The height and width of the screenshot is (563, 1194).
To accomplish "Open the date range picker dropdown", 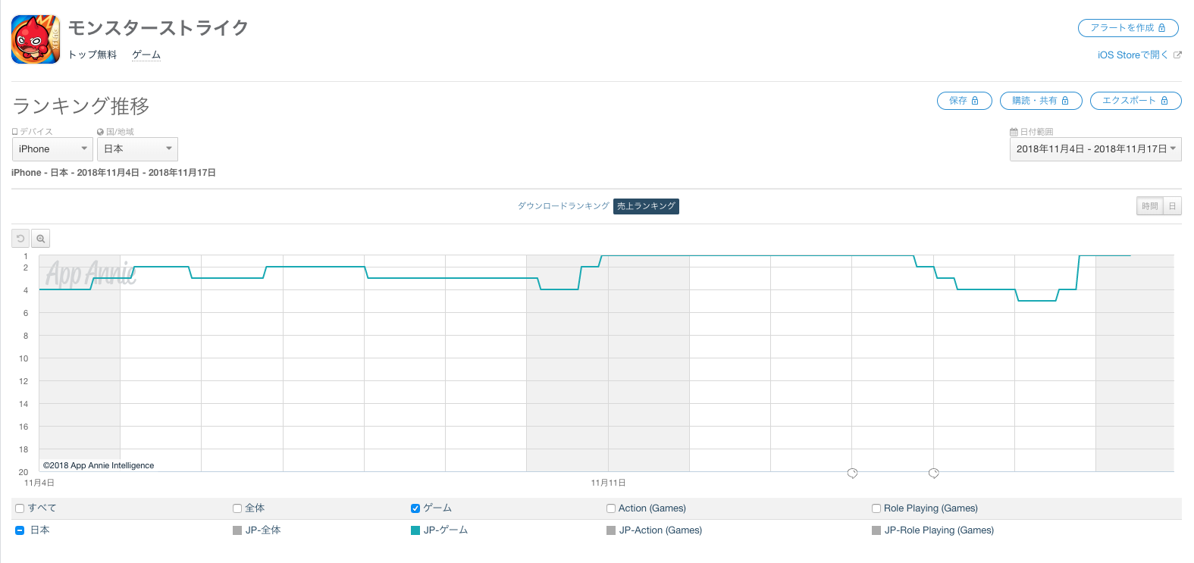I will tap(1095, 149).
